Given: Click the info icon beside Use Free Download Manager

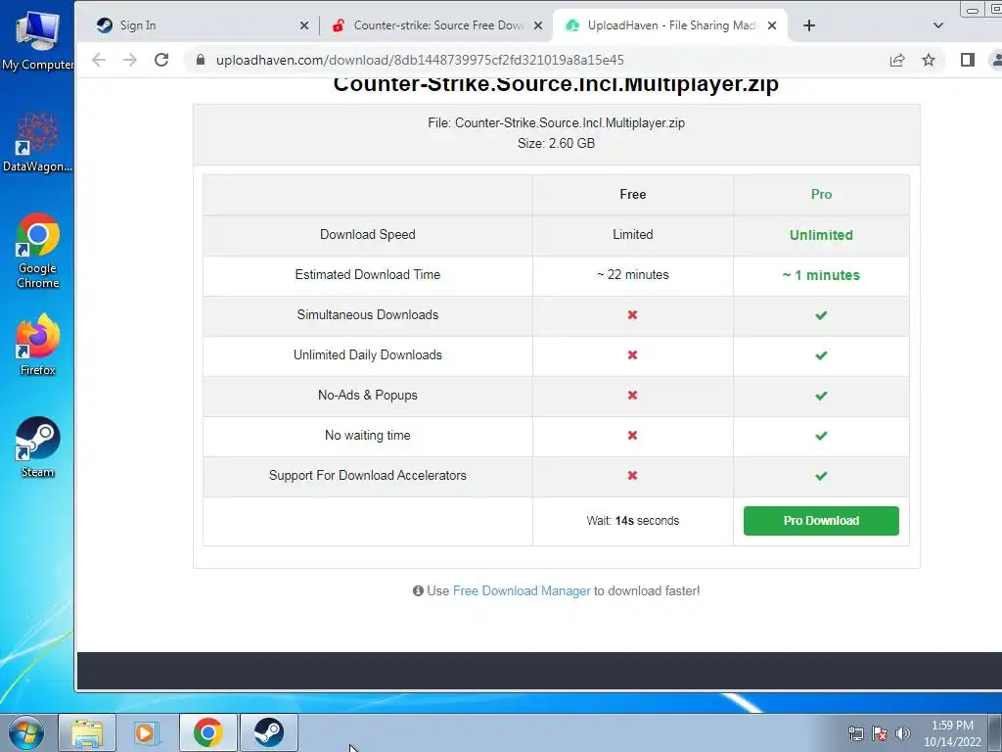Looking at the screenshot, I should (418, 590).
